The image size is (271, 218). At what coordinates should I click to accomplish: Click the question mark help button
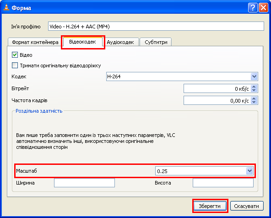point(253,8)
